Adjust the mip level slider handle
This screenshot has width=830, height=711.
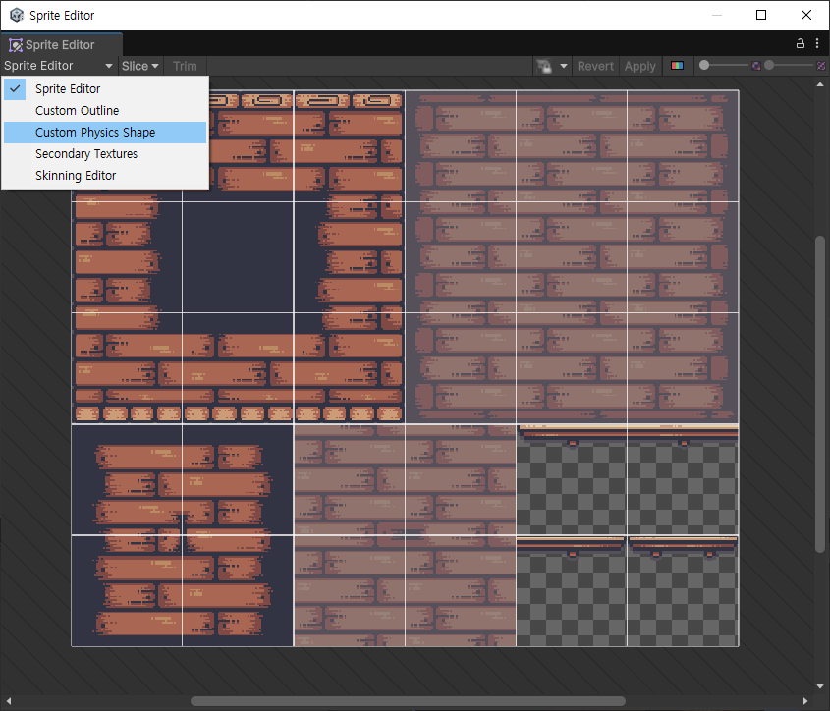pyautogui.click(x=769, y=65)
